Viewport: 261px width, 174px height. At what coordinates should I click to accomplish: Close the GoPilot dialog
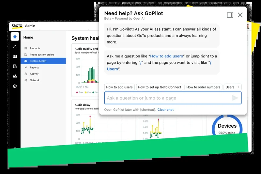click(240, 15)
